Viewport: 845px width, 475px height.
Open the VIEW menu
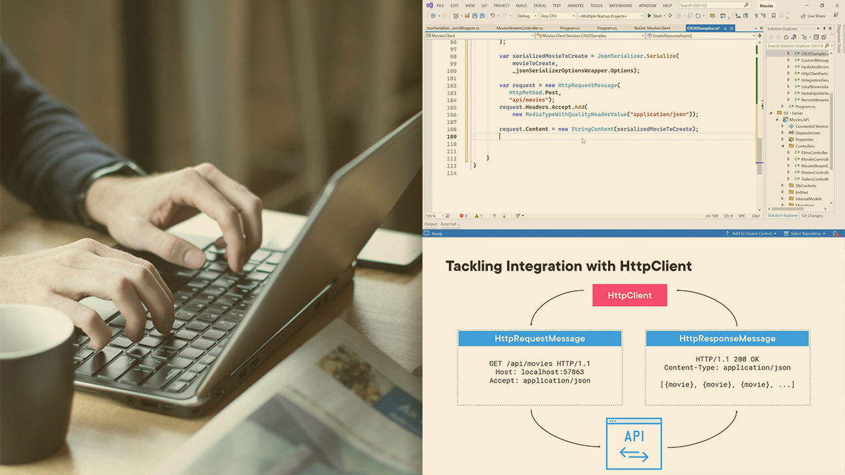[469, 5]
